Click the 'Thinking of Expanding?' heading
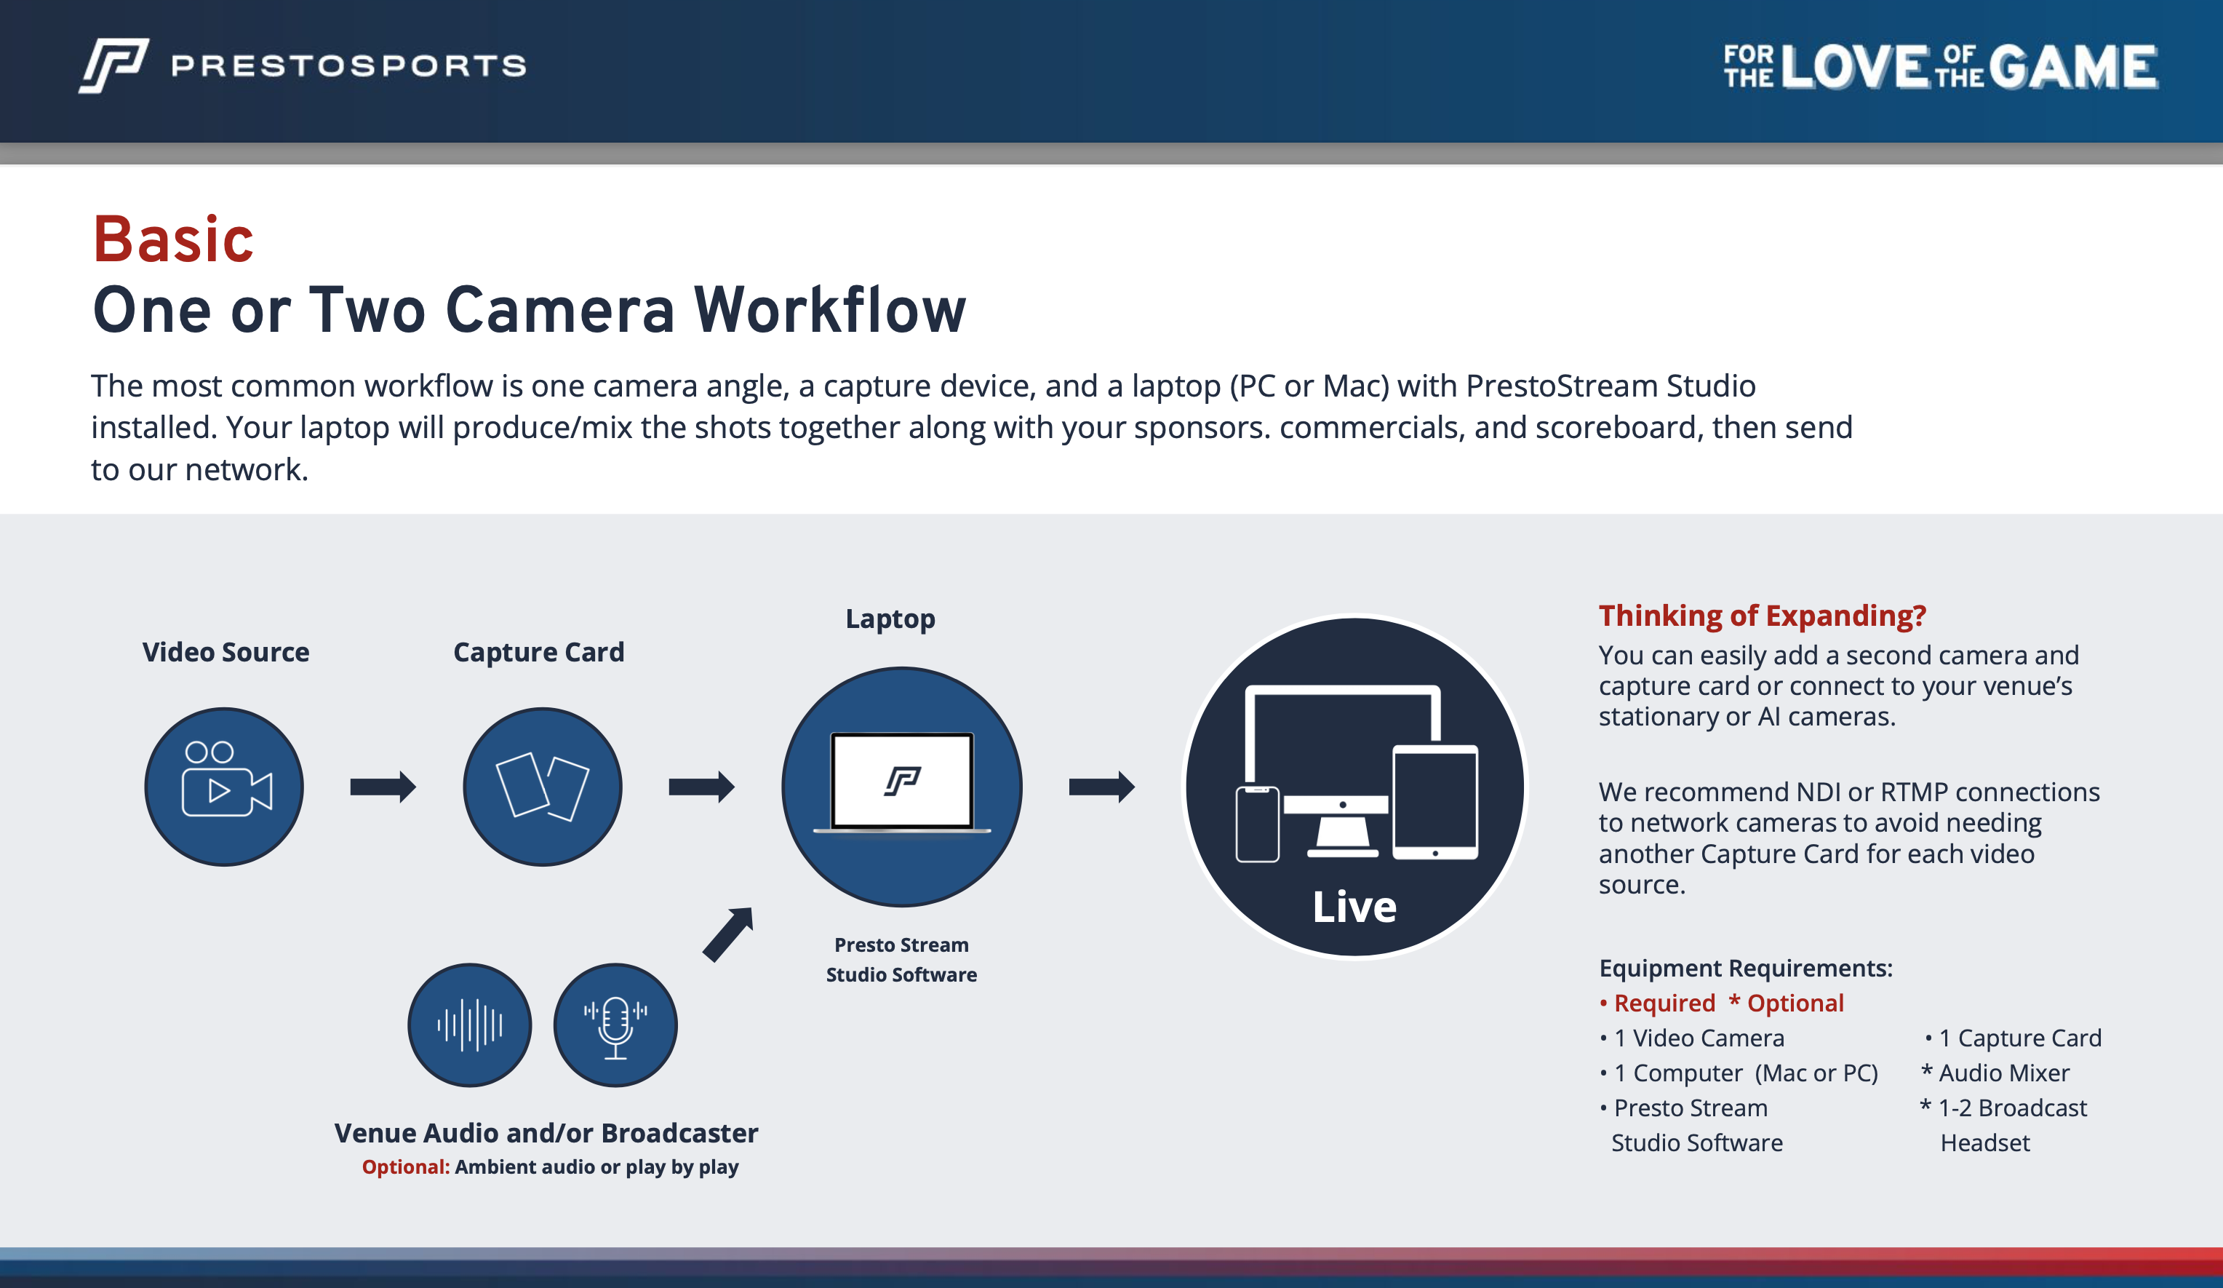This screenshot has width=2223, height=1288. pyautogui.click(x=1762, y=615)
